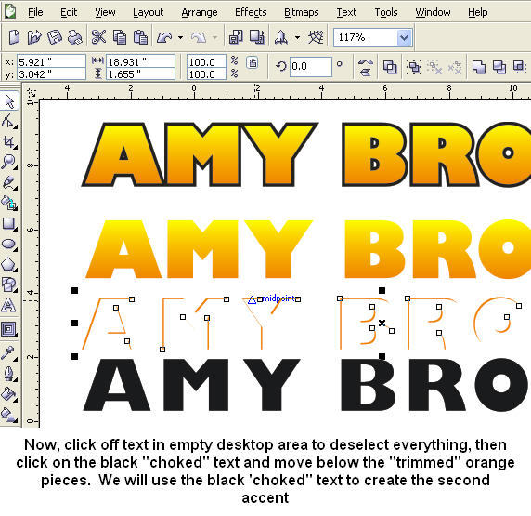
Task: Click the ruler origin corner icon
Action: coord(31,92)
